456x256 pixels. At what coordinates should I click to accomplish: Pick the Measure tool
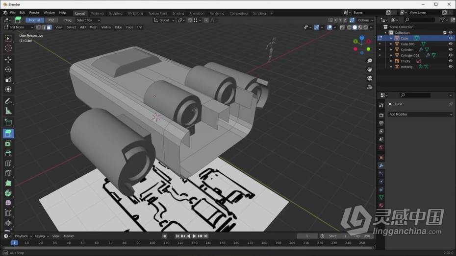click(8, 111)
